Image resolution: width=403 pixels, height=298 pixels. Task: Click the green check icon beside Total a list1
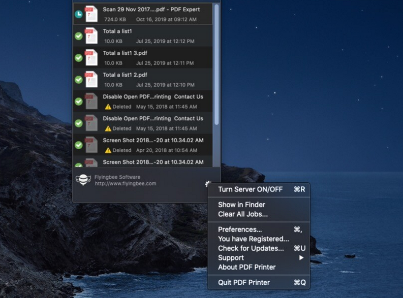tap(79, 36)
